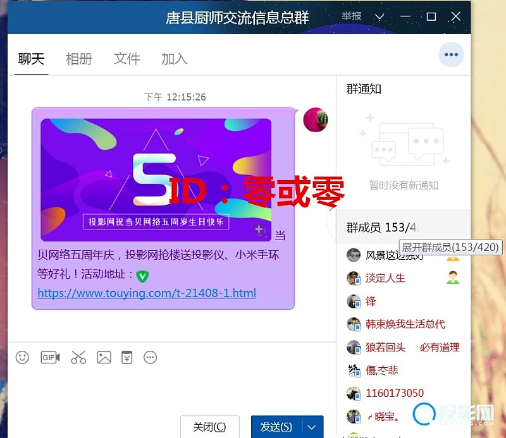506x438 pixels.
Task: Open the GIF sticker panel
Action: point(50,357)
